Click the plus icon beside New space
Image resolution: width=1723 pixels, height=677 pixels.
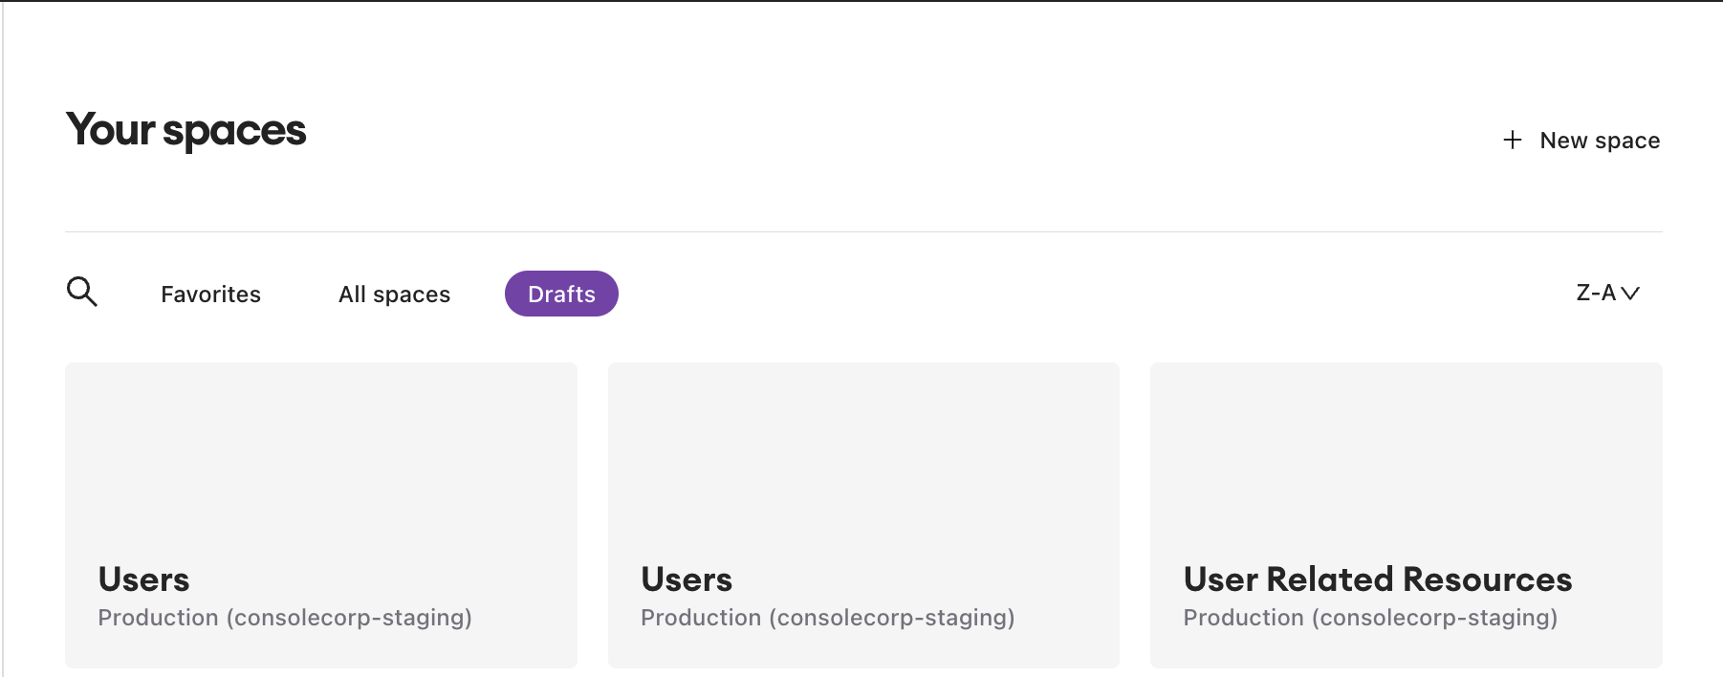pos(1512,141)
